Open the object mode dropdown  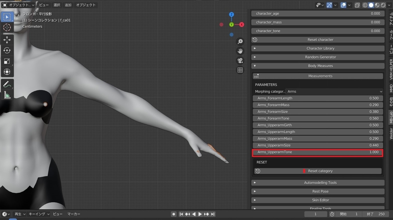click(x=19, y=5)
